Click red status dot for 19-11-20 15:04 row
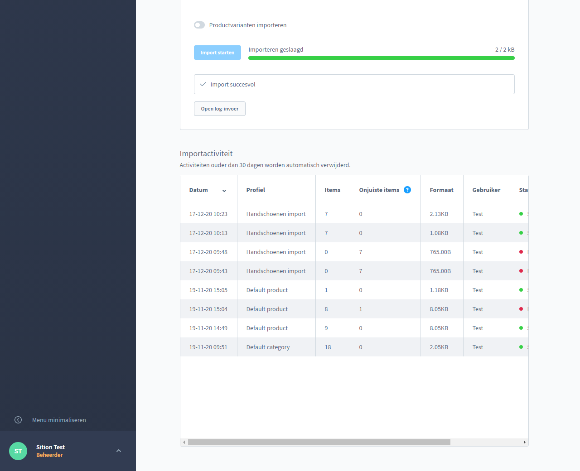 (521, 309)
